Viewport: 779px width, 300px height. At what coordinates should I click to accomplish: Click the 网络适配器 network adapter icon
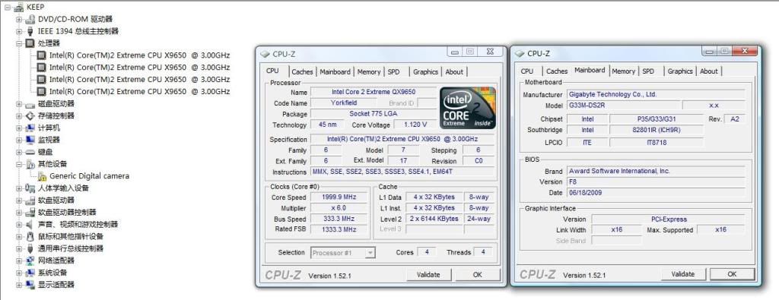coord(30,261)
